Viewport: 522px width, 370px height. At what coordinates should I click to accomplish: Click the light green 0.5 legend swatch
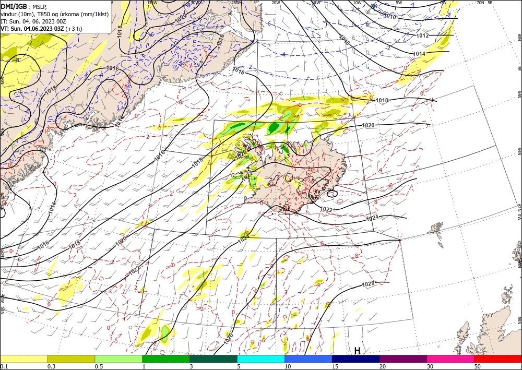click(x=118, y=359)
